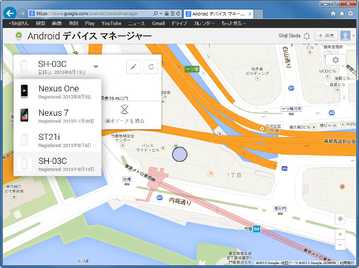Click the 内堀通り road label
This screenshot has height=268, width=359.
[180, 201]
